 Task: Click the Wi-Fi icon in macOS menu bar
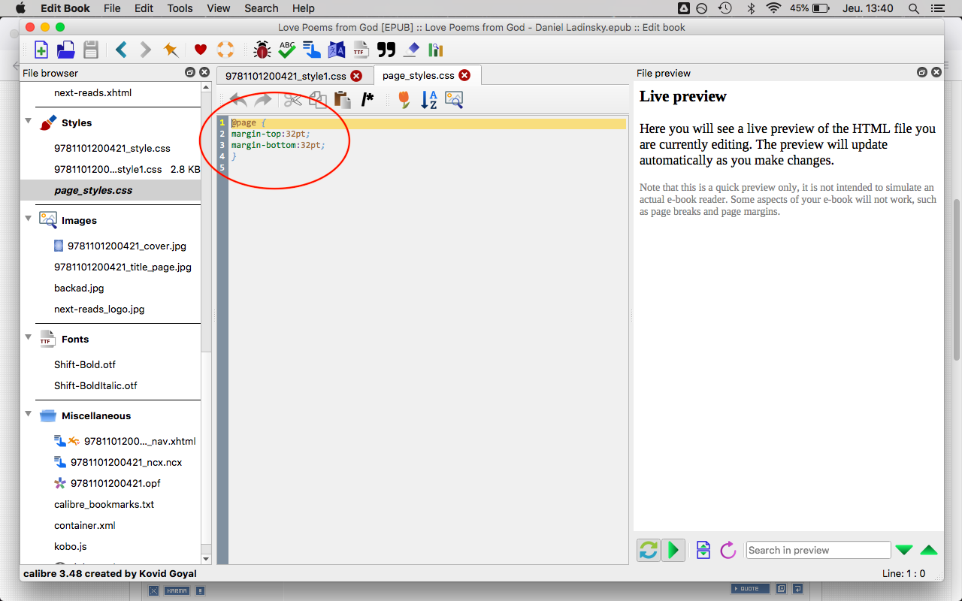(773, 8)
